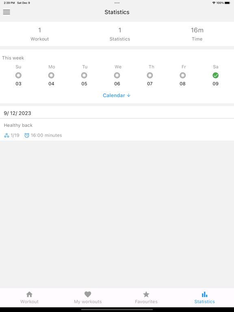The image size is (234, 312).
Task: Tap the three-dot multitasking indicator
Action: click(117, 3)
